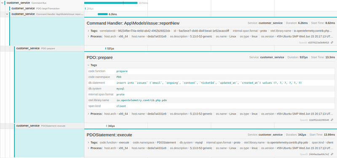The height and width of the screenshot is (158, 337).
Task: Copy link icon for reportNew span ID
Action: coord(332,43)
